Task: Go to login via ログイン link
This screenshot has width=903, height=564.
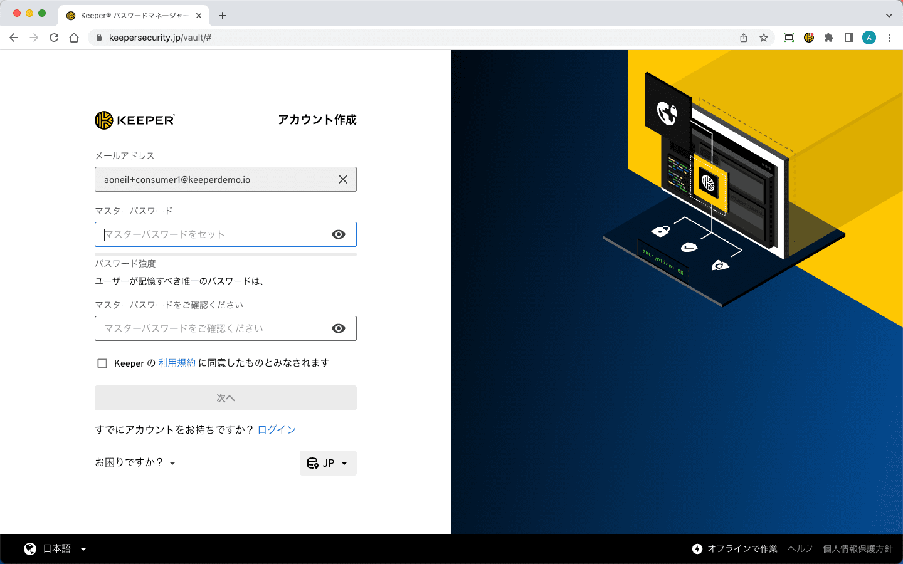Action: [x=277, y=429]
